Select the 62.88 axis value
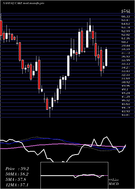 (126, 31)
